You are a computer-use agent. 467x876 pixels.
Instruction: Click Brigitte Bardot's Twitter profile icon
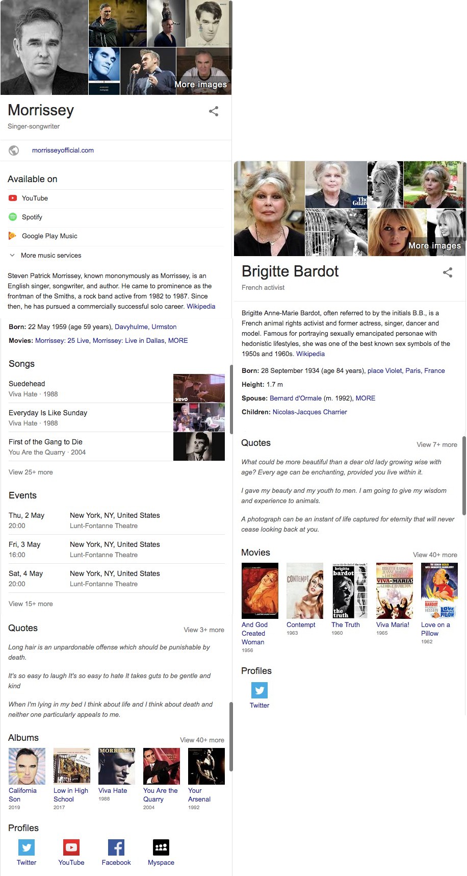tap(260, 690)
